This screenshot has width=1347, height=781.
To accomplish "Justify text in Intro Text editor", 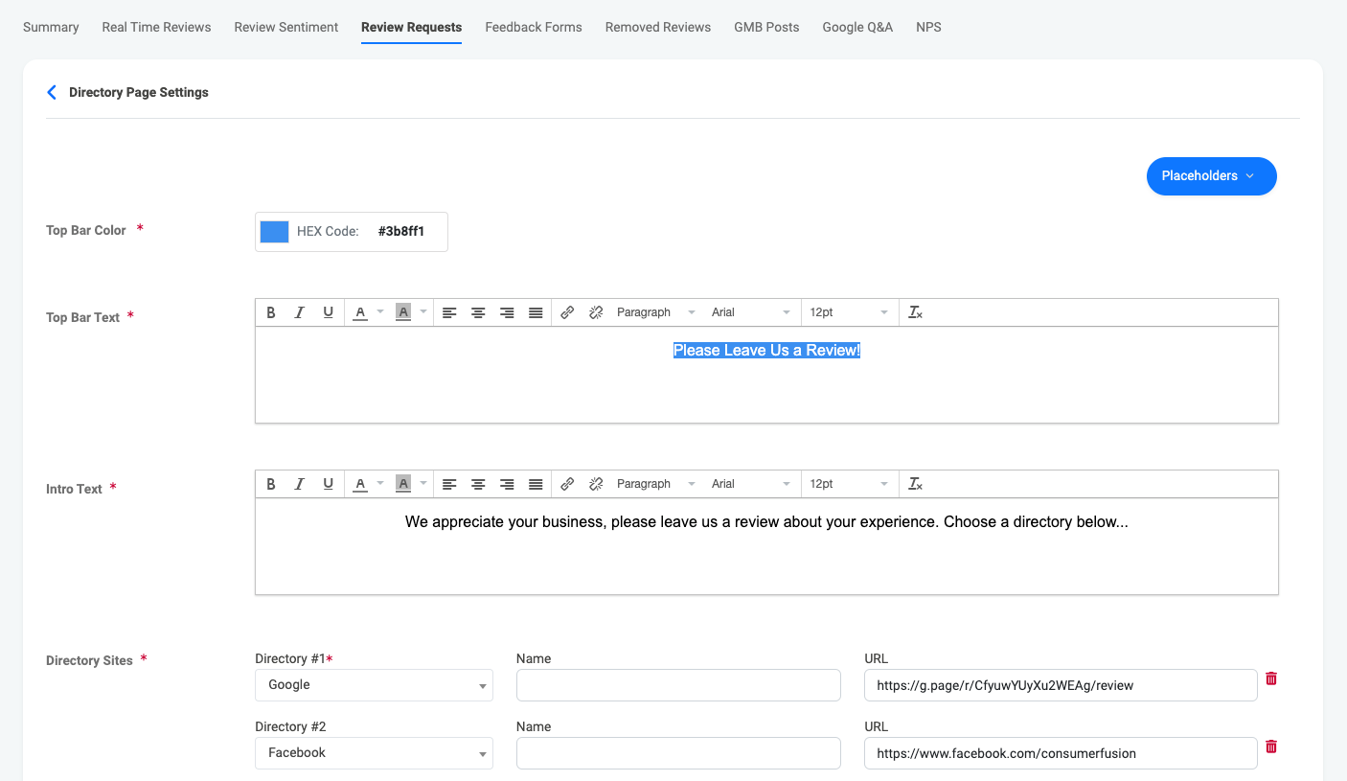I will [x=536, y=484].
